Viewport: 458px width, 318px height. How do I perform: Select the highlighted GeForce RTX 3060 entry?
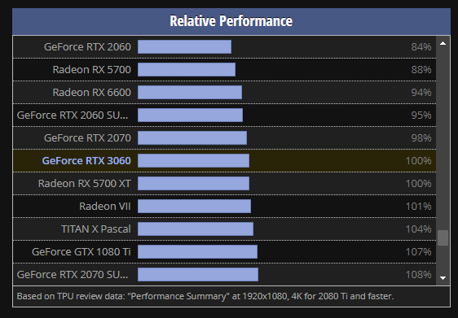coord(86,160)
